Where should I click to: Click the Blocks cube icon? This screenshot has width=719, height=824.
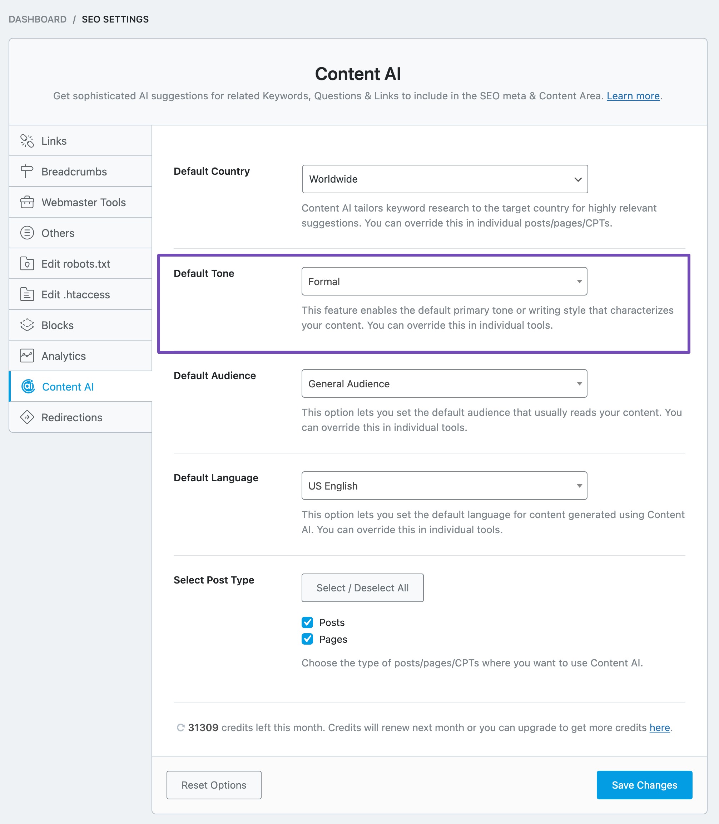(x=27, y=325)
